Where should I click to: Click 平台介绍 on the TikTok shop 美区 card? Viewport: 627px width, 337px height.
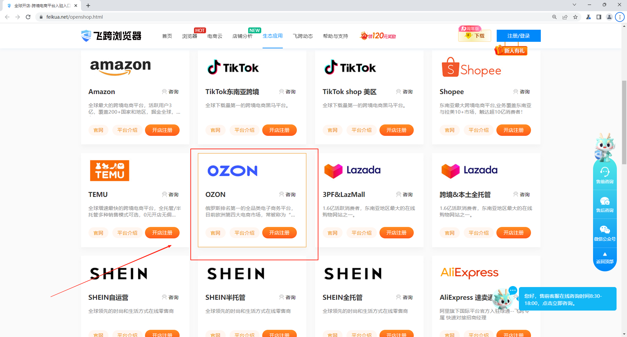click(x=362, y=130)
